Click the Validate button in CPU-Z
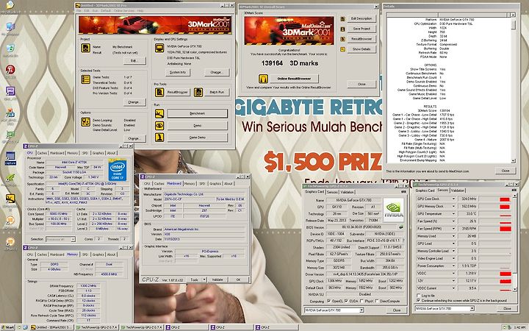 (x=217, y=280)
